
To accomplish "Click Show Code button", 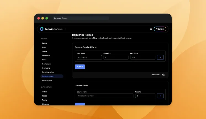I will point(156,75).
